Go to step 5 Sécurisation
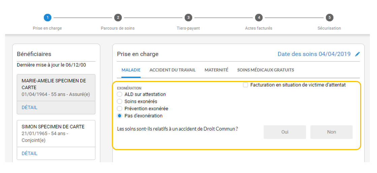The width and height of the screenshot is (377, 173). tap(329, 18)
